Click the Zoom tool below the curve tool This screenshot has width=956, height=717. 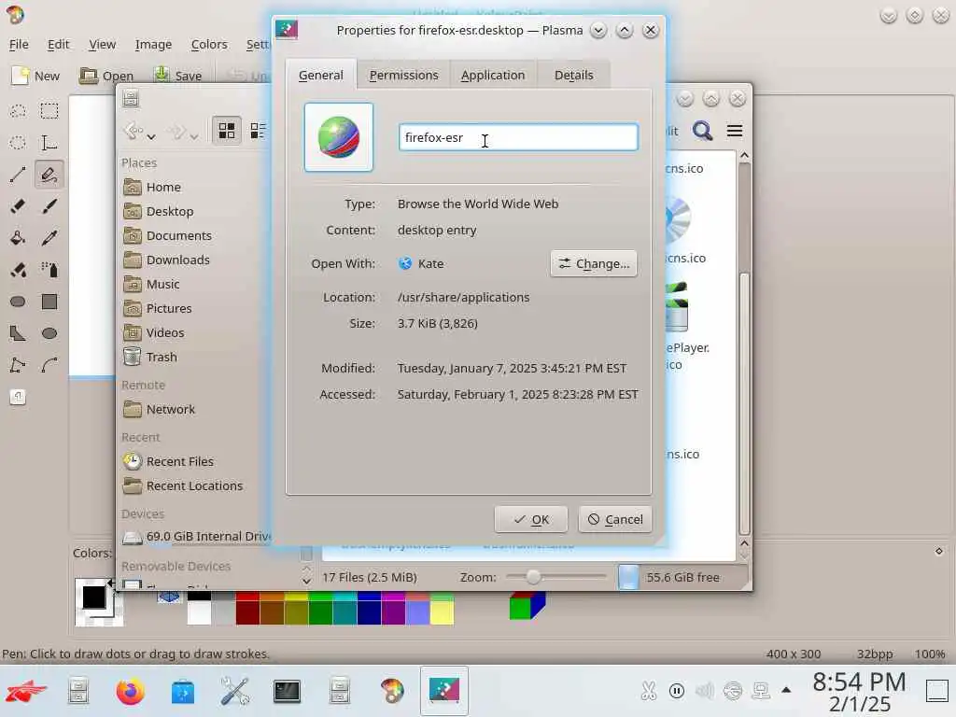point(18,397)
